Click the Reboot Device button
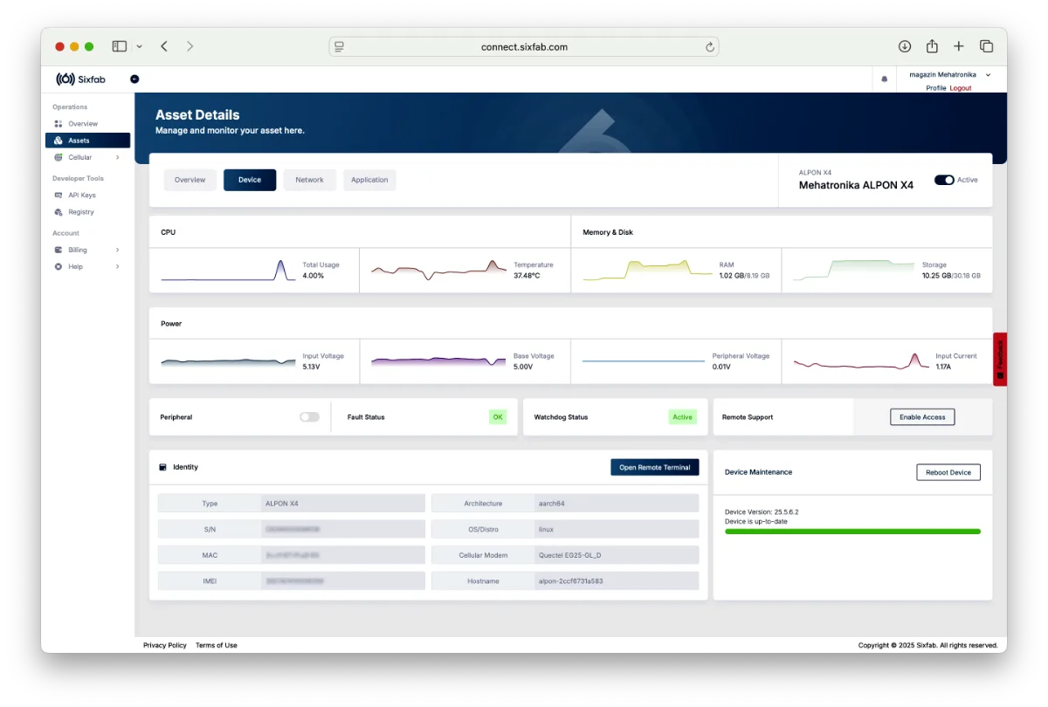The image size is (1048, 707). coord(948,472)
